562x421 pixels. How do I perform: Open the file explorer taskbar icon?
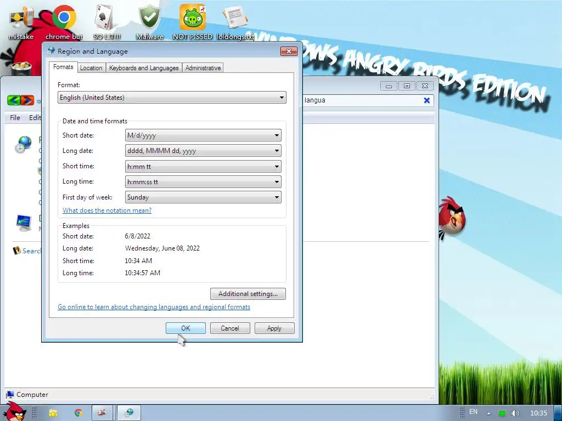point(53,413)
